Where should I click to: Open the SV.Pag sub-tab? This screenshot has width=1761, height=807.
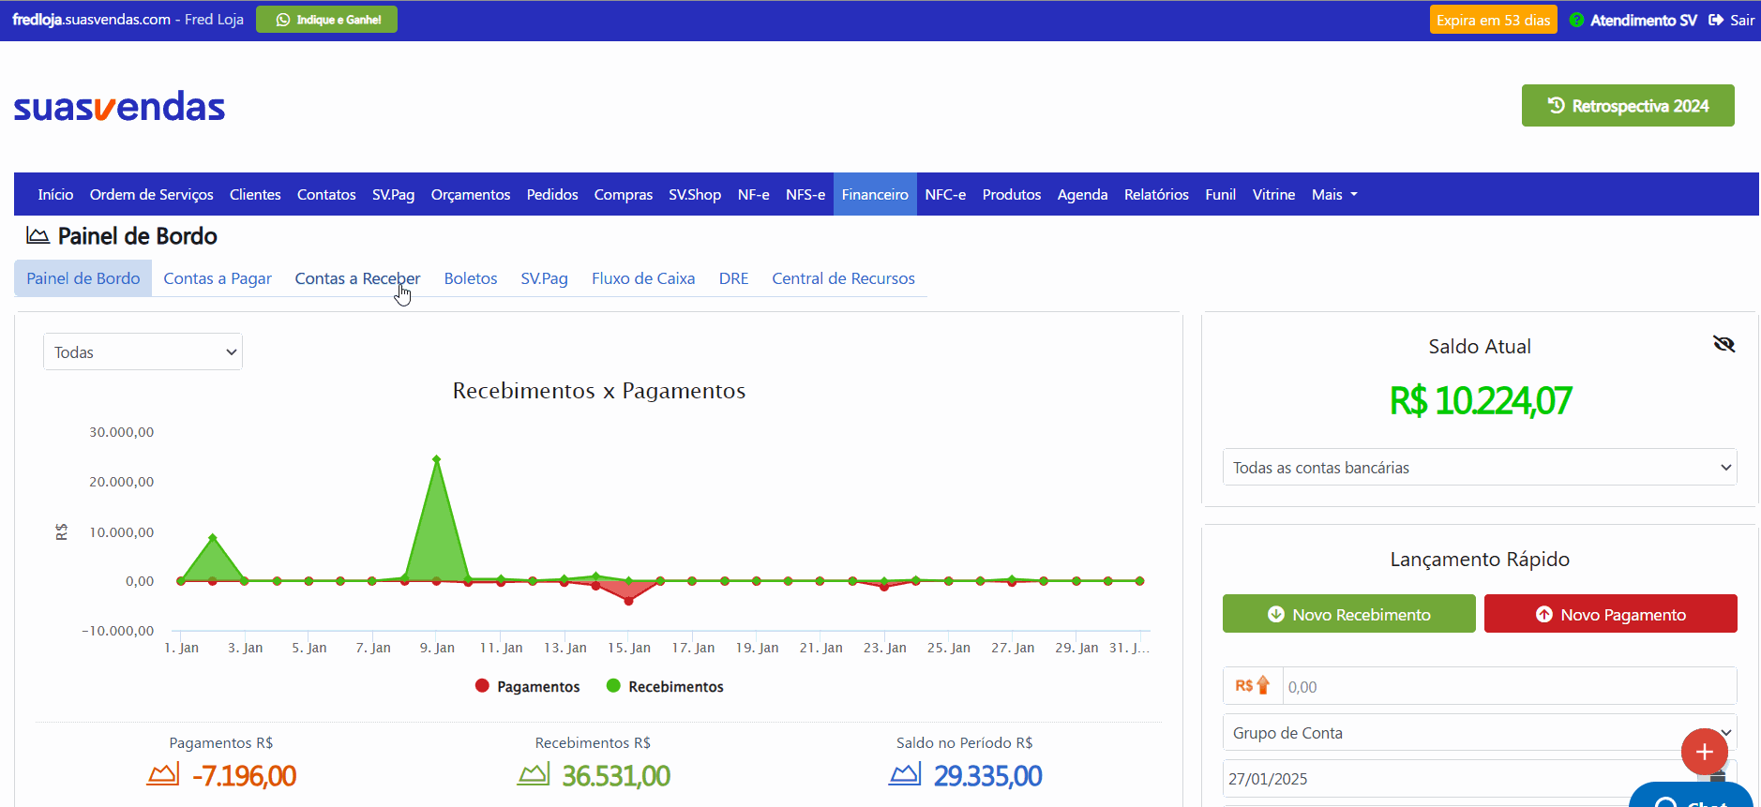(544, 278)
